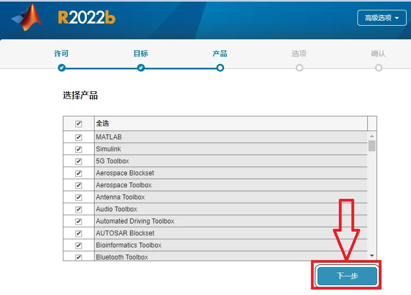The height and width of the screenshot is (295, 411).
Task: Click the 选项 step label
Action: click(x=299, y=54)
